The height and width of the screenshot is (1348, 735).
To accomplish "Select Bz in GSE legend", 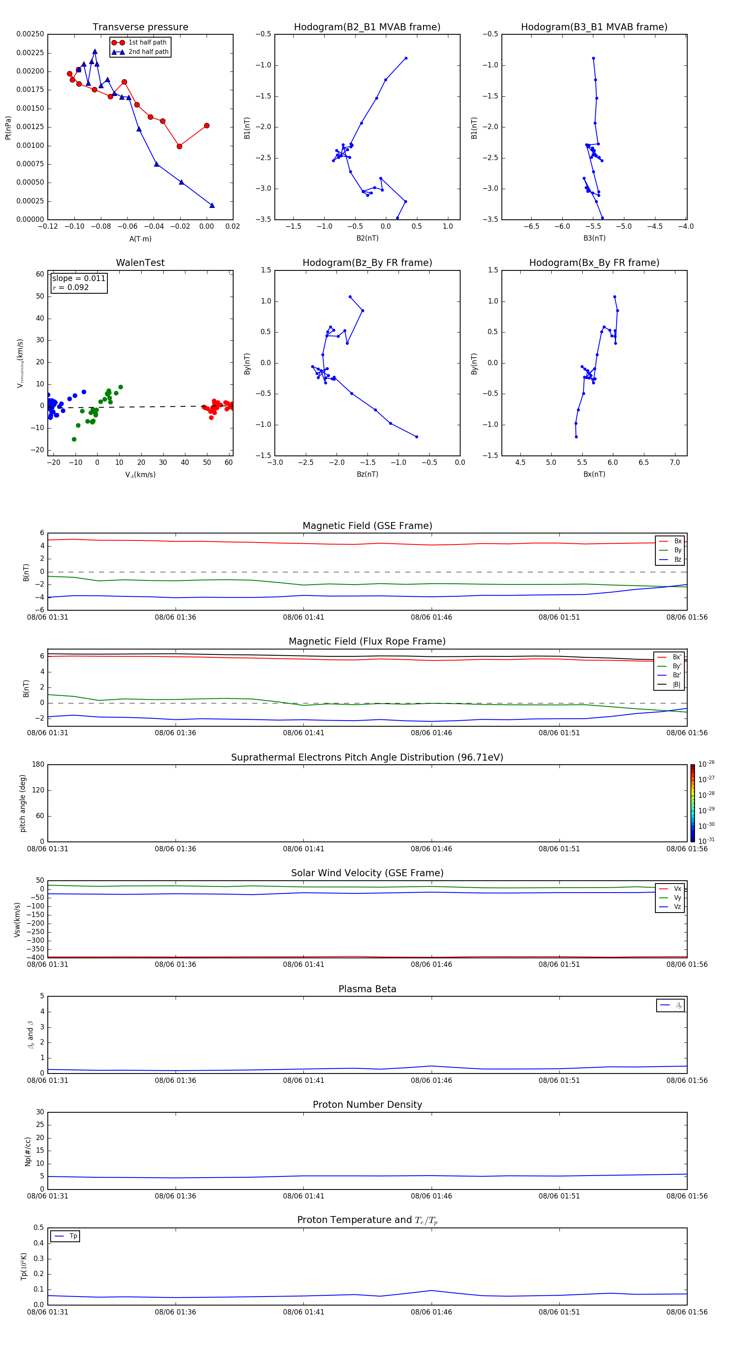I will pos(670,559).
